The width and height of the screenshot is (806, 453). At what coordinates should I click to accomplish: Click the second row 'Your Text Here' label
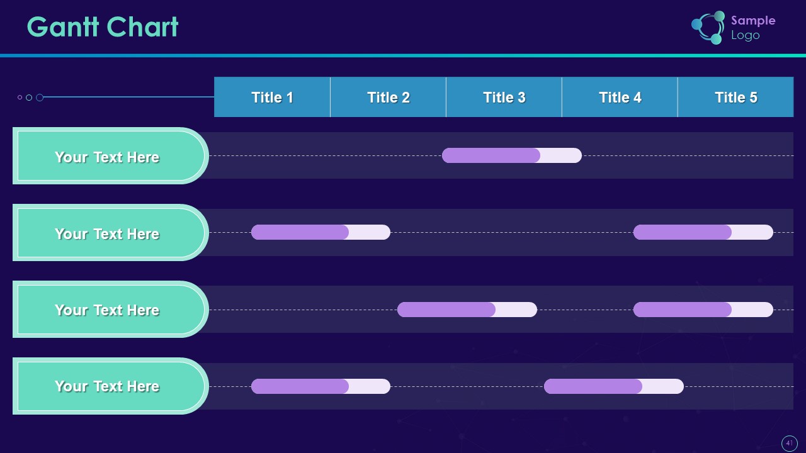(x=107, y=233)
